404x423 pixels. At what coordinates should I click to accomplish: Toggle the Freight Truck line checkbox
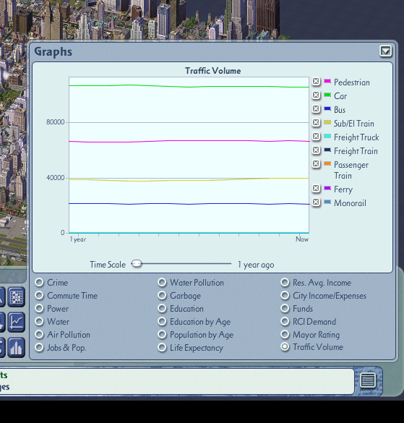[316, 137]
